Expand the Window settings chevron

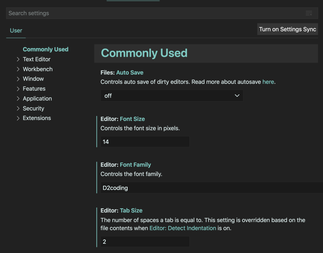[x=18, y=79]
